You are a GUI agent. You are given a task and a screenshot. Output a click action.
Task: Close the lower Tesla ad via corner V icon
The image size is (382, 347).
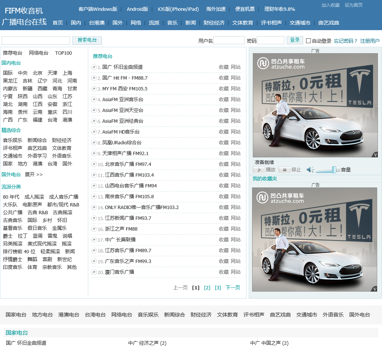pyautogui.click(x=375, y=289)
